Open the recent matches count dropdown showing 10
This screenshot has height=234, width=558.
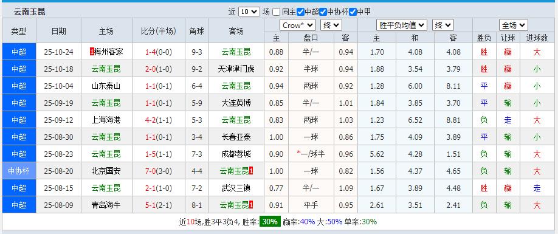click(249, 12)
